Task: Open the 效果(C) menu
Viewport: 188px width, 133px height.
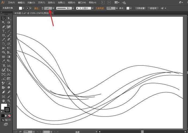Action: coord(62,2)
